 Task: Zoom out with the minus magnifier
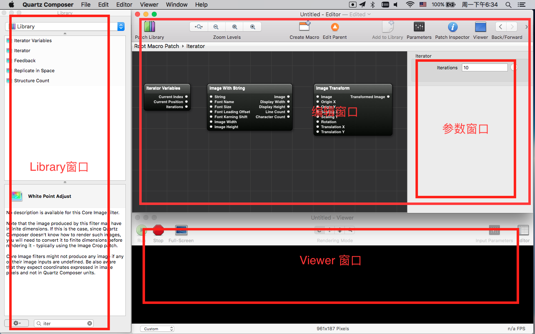point(216,27)
